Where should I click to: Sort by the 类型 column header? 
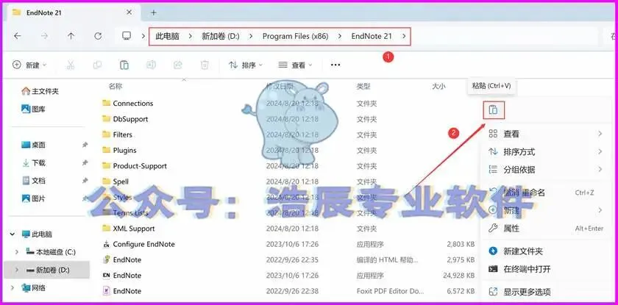coord(363,86)
